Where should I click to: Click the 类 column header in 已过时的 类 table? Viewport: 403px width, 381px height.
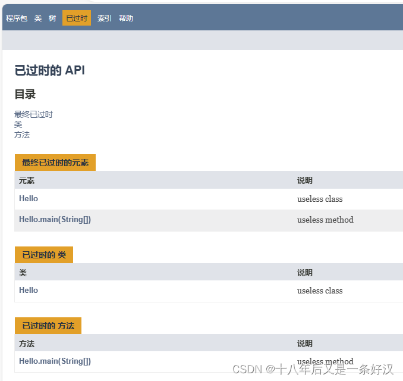point(23,273)
